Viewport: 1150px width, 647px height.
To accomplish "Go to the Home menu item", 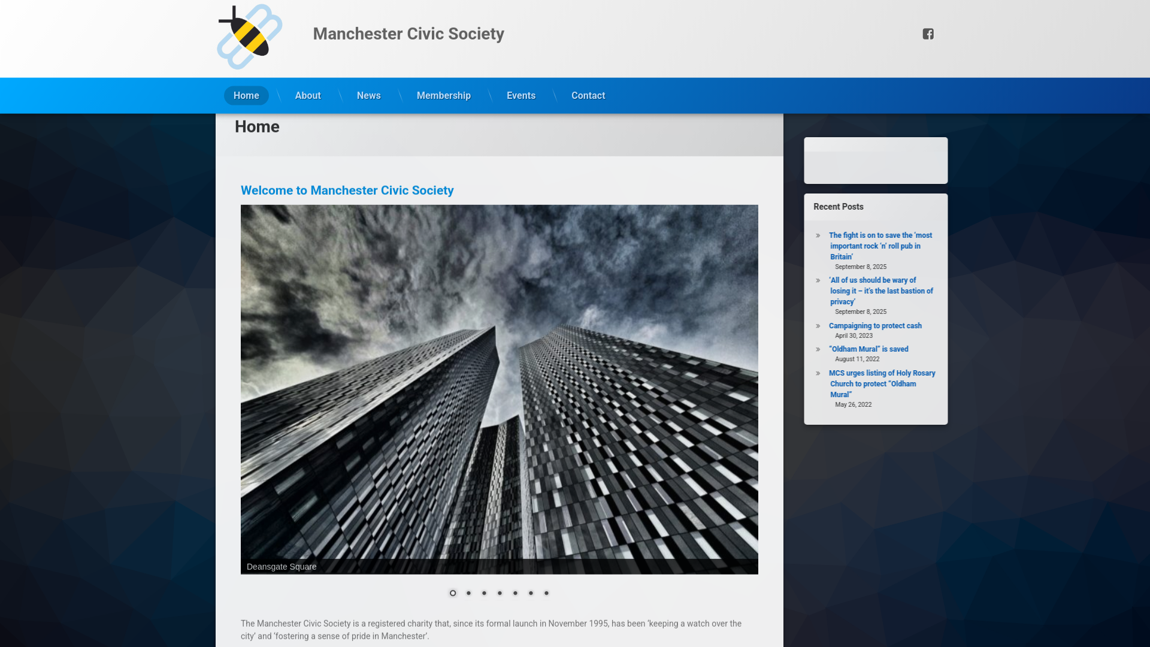I will 246,96.
